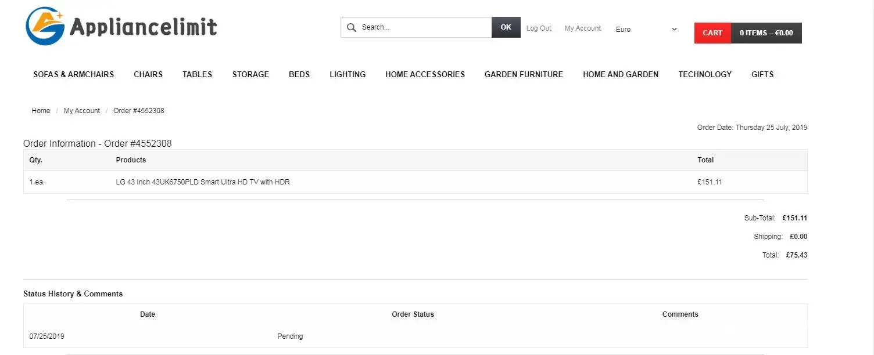The image size is (874, 355).
Task: Open the Sofas & Armchairs menu
Action: 74,74
